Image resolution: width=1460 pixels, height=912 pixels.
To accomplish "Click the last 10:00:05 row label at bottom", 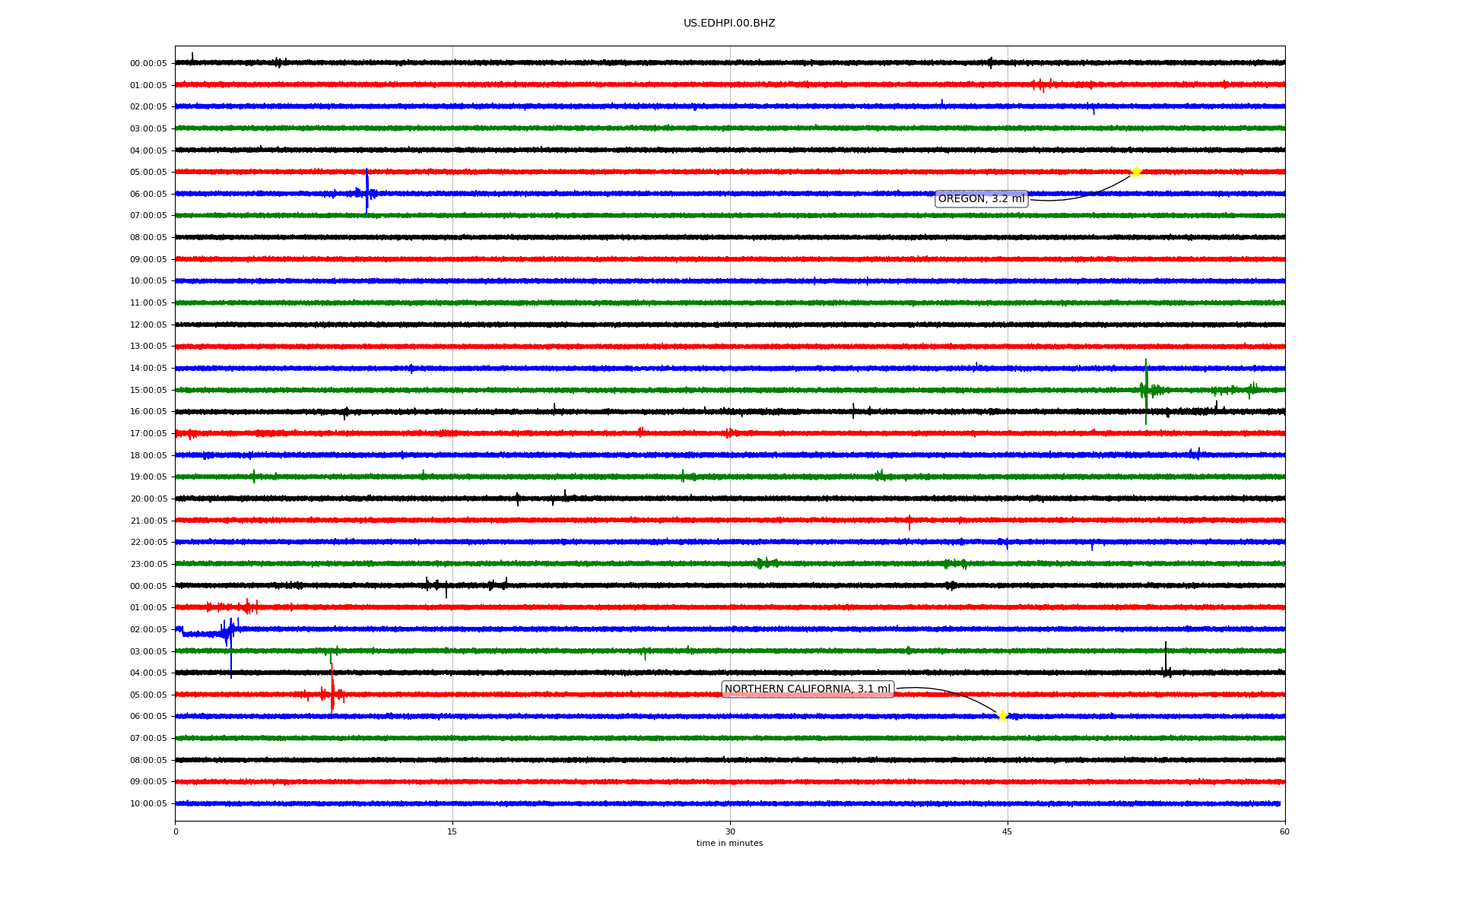I will 148,804.
